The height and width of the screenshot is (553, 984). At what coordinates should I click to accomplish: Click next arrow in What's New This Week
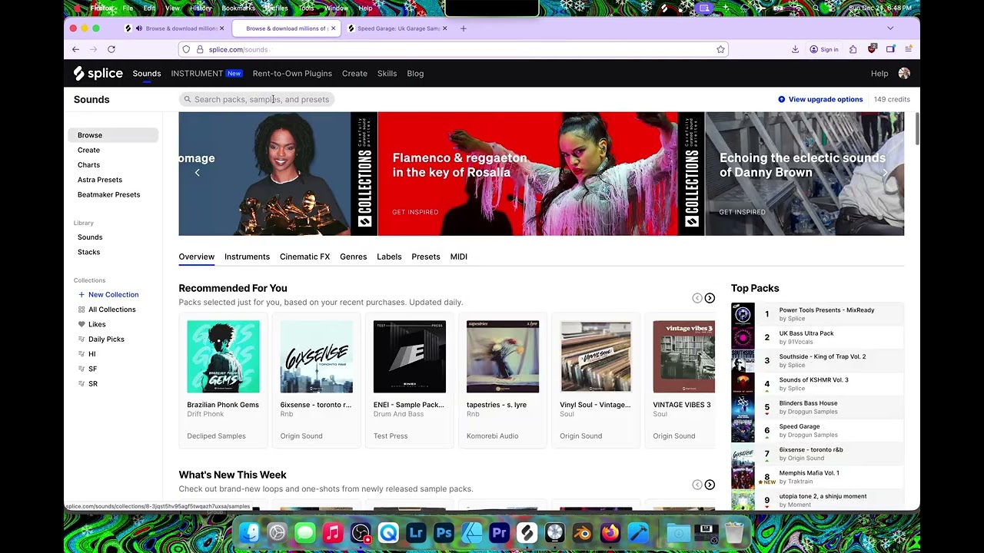pos(710,485)
